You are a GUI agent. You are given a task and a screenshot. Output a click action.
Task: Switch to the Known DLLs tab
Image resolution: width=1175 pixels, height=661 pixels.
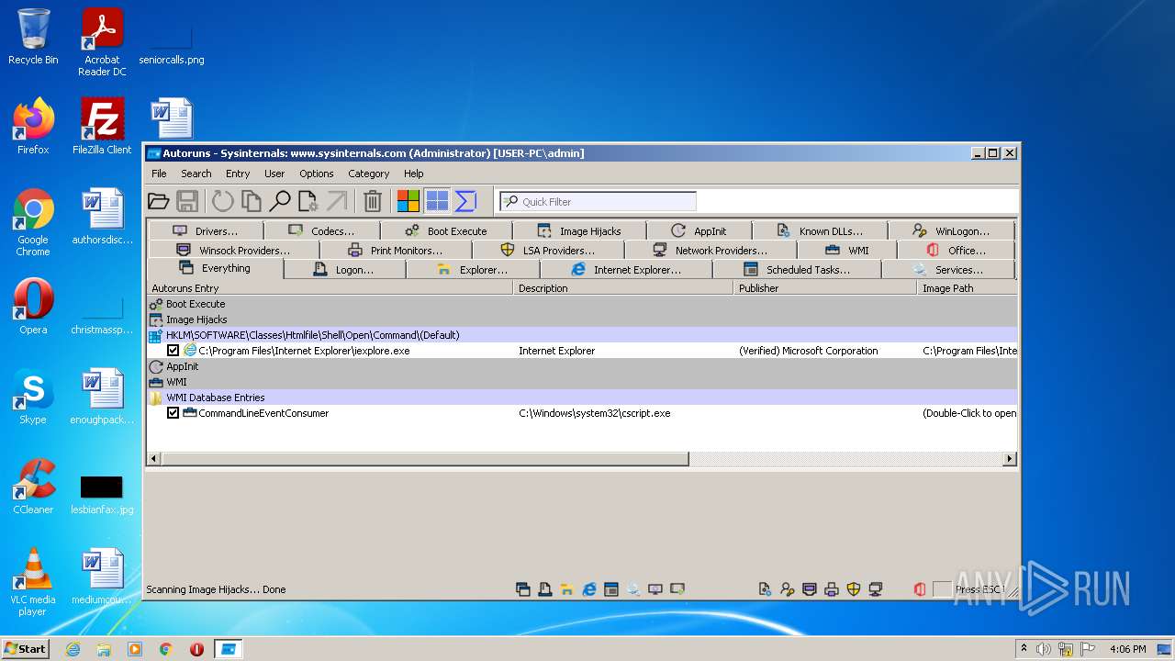pyautogui.click(x=820, y=231)
